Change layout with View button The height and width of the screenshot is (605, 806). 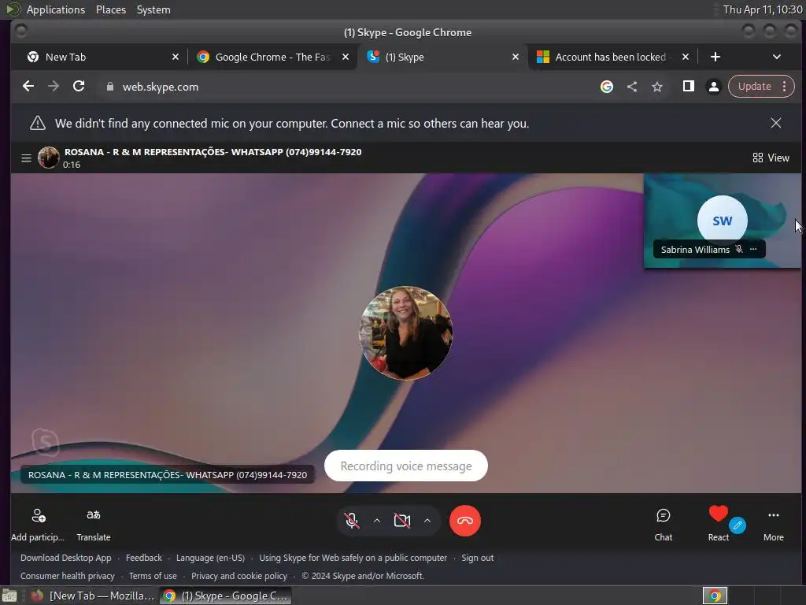[771, 158]
